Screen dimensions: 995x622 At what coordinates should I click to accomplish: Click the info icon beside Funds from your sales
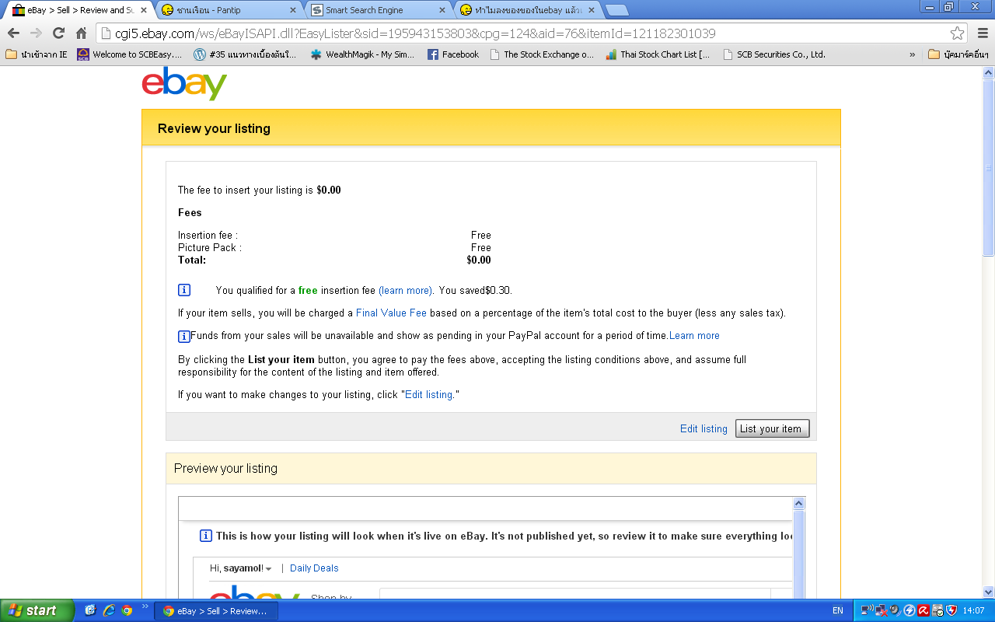(184, 336)
